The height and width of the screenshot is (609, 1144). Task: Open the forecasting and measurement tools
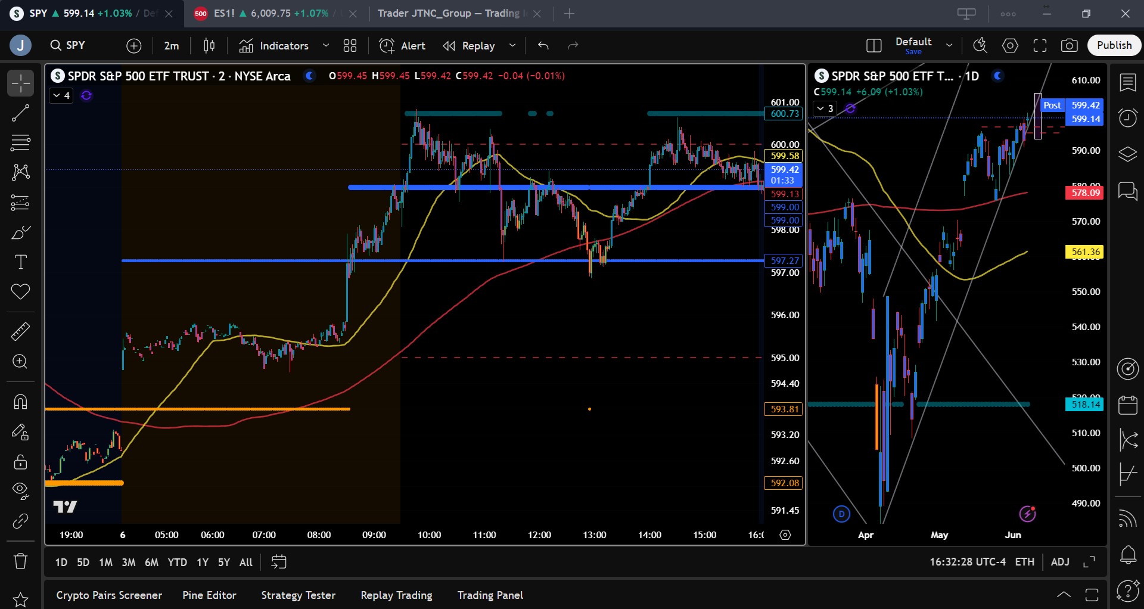click(x=20, y=203)
